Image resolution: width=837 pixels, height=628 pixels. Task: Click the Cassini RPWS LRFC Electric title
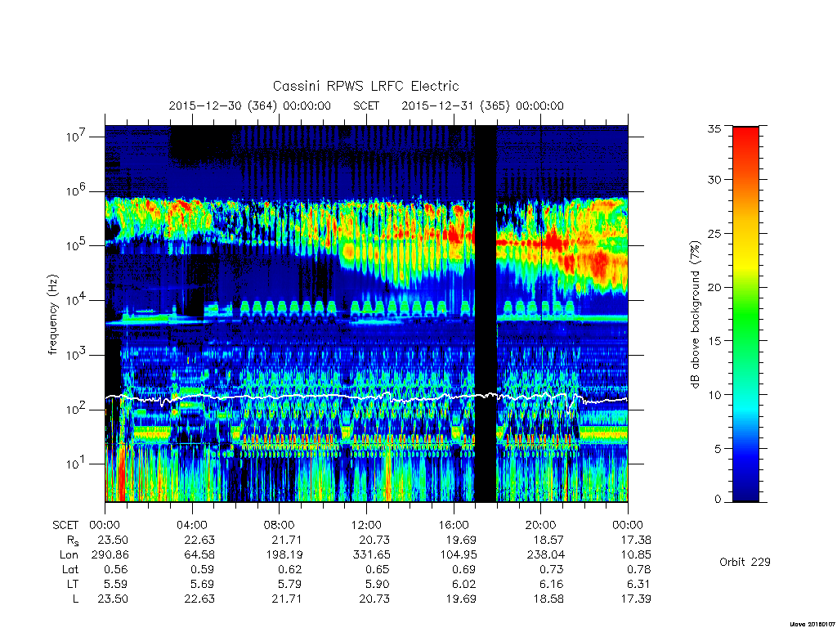coord(365,87)
